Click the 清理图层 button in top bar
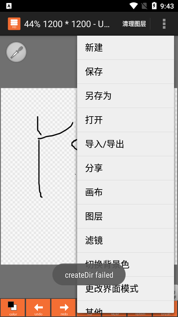The width and height of the screenshot is (178, 317). tap(134, 24)
